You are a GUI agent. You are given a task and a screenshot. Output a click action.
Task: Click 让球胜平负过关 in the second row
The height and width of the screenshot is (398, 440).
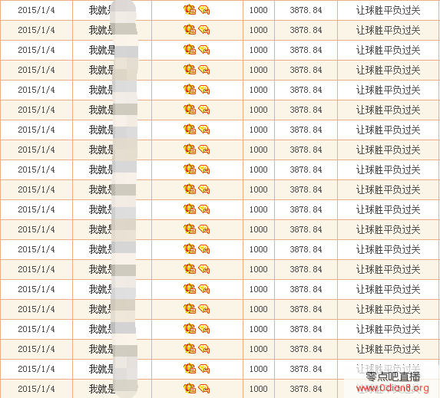388,30
